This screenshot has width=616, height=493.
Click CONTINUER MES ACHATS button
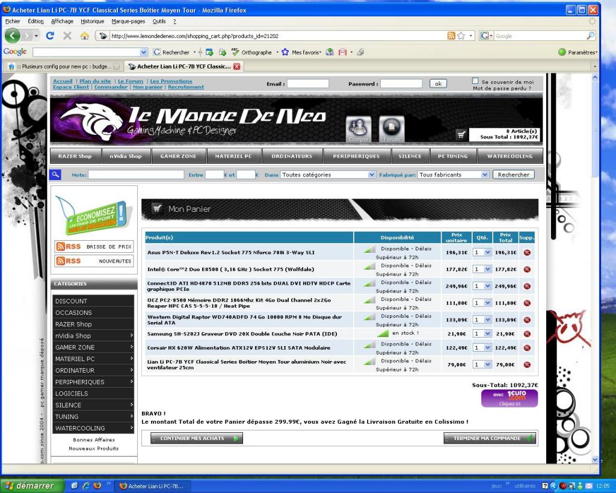pos(197,438)
